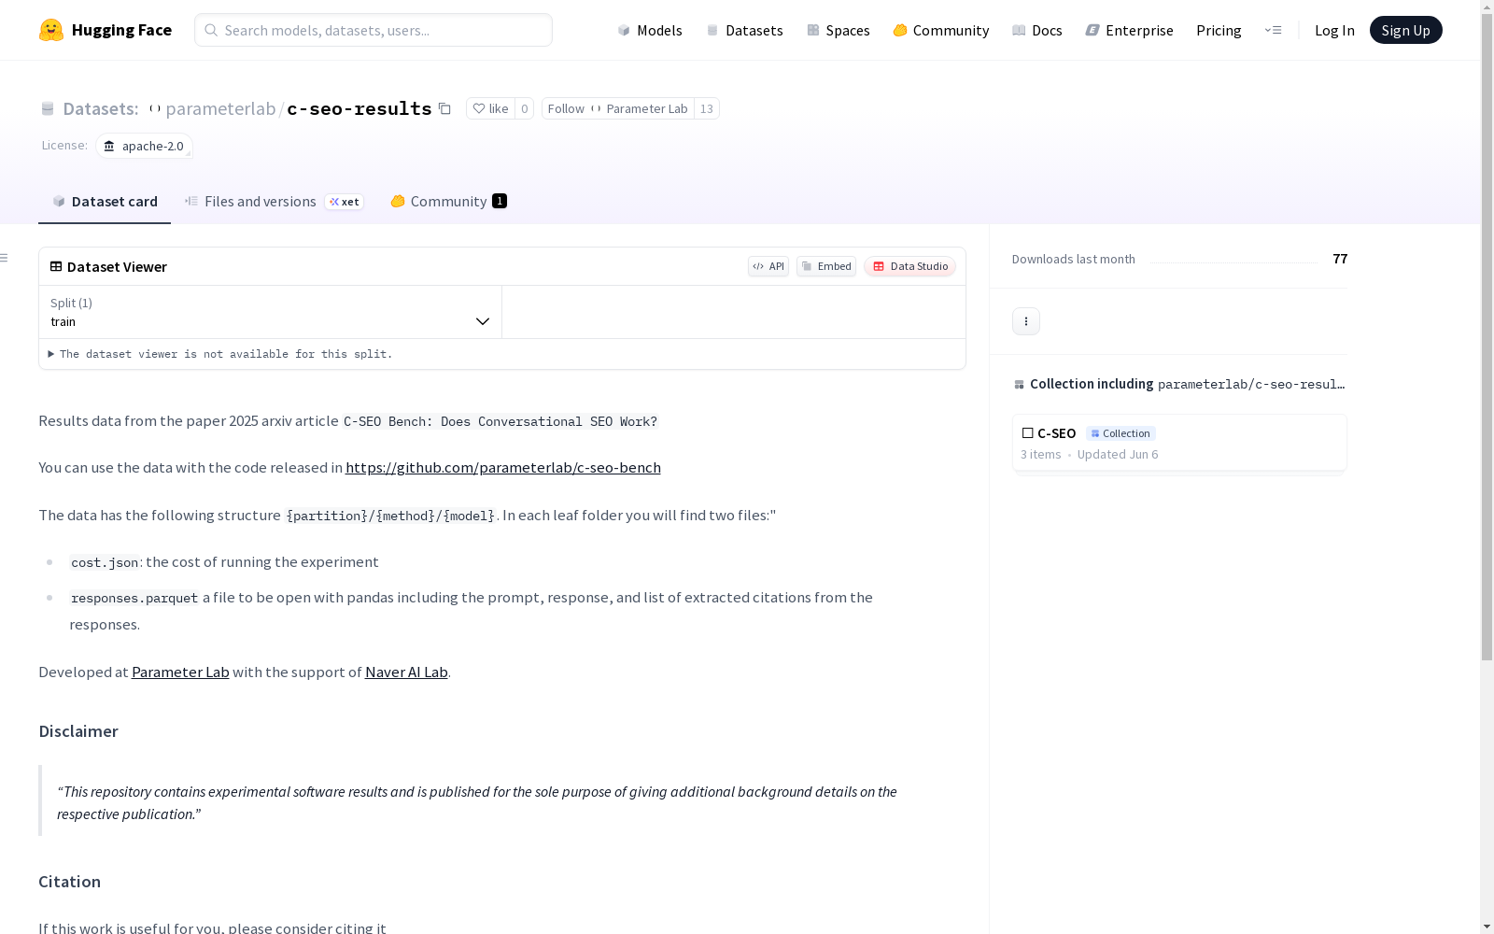Viewport: 1494px width, 934px height.
Task: Click the heart like button
Action: [x=490, y=108]
